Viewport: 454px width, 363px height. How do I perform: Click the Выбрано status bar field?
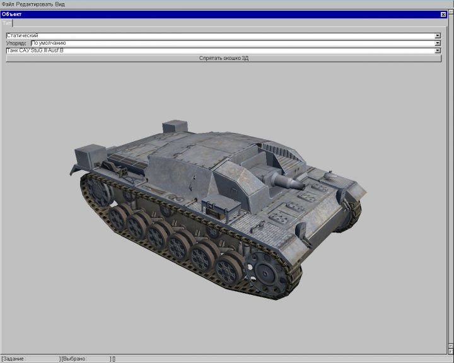click(85, 359)
